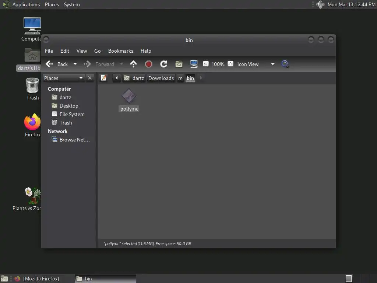The image size is (377, 283).
Task: Open the Applications panel menu
Action: coord(26,4)
